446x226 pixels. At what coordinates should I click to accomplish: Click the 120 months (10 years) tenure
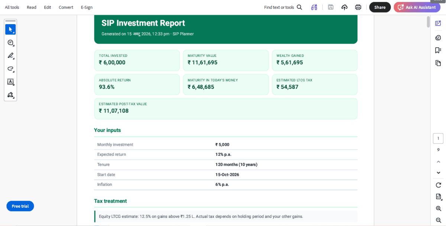pyautogui.click(x=236, y=164)
